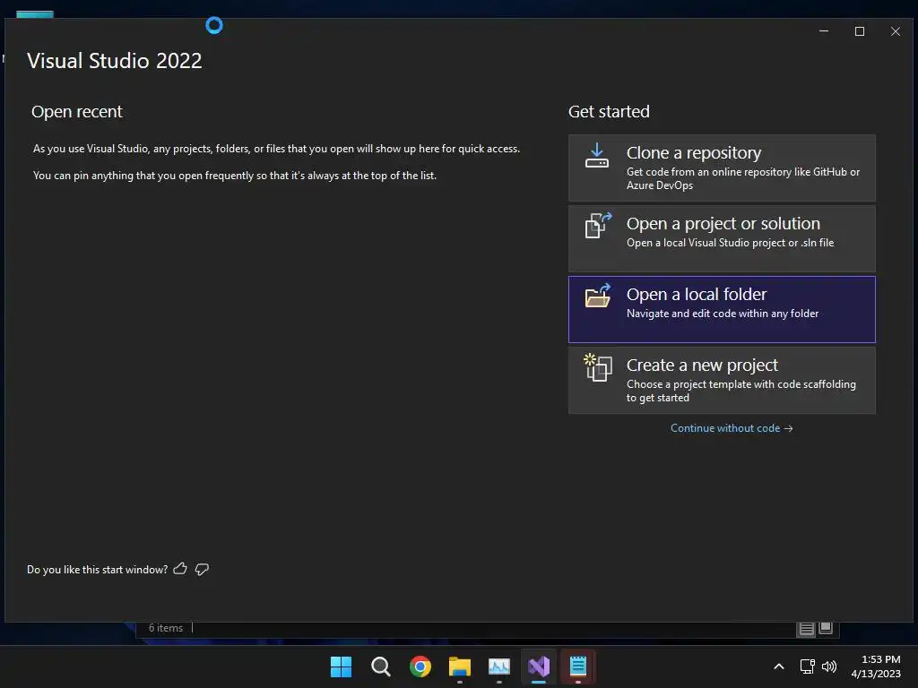Launch Google Chrome from the taskbar
The height and width of the screenshot is (688, 918).
point(420,666)
